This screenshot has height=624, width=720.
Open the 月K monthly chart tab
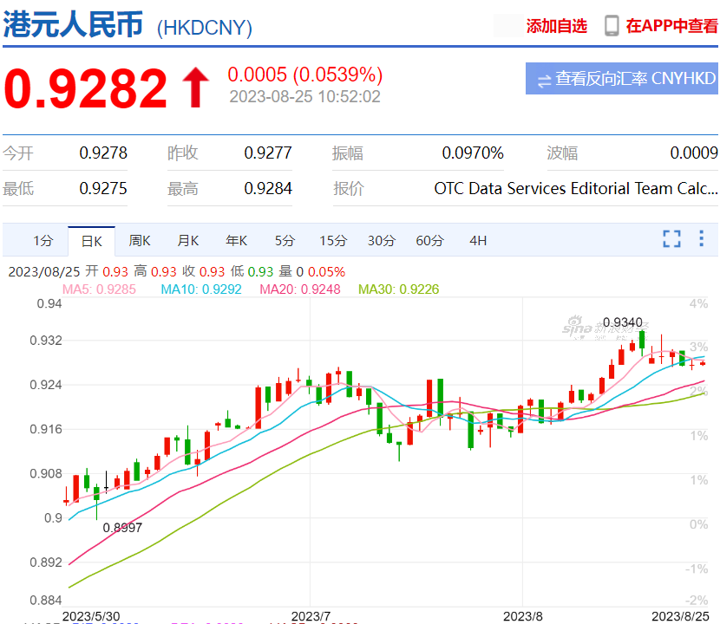click(188, 240)
